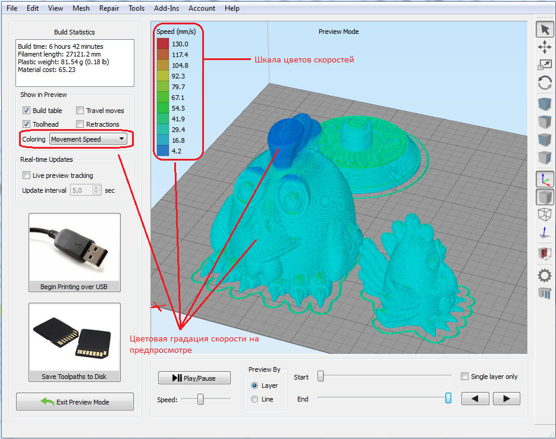Select the arrow selection tool

tap(544, 29)
